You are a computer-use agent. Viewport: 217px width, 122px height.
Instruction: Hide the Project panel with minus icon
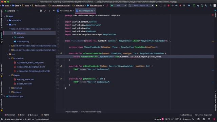tap(54, 11)
